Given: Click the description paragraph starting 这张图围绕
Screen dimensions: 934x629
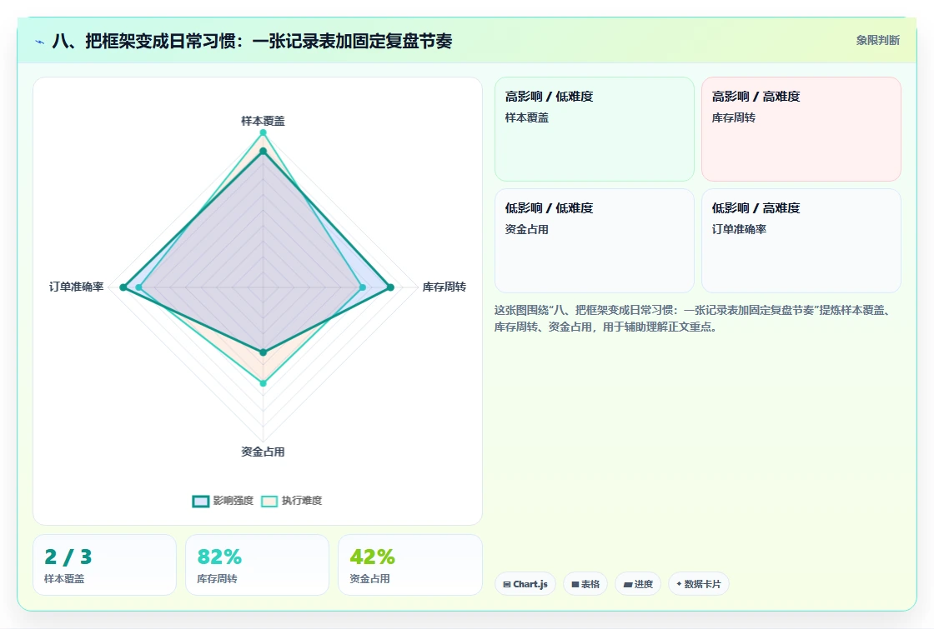Looking at the screenshot, I should point(694,318).
